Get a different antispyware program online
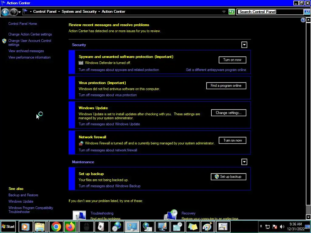 [216, 70]
